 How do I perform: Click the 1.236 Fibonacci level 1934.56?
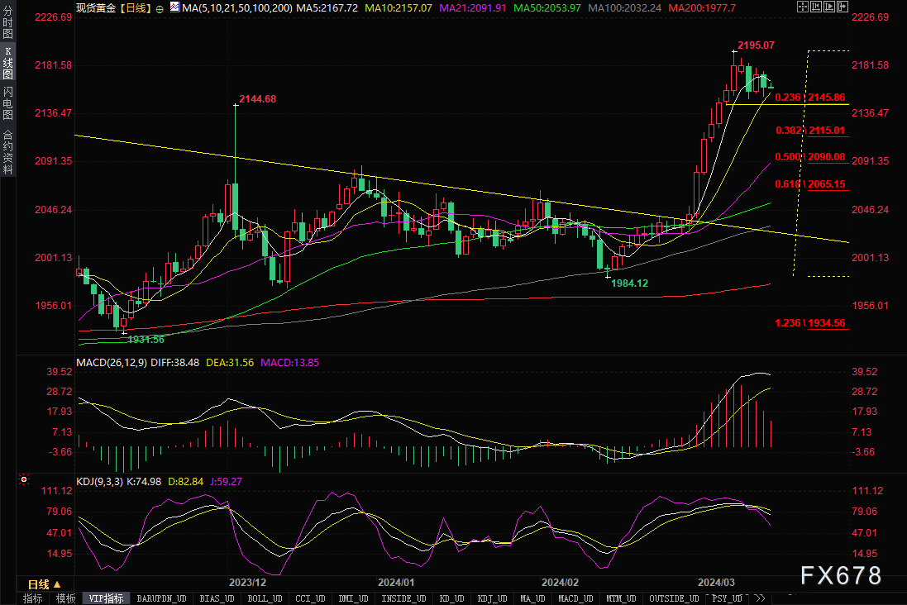tap(809, 322)
